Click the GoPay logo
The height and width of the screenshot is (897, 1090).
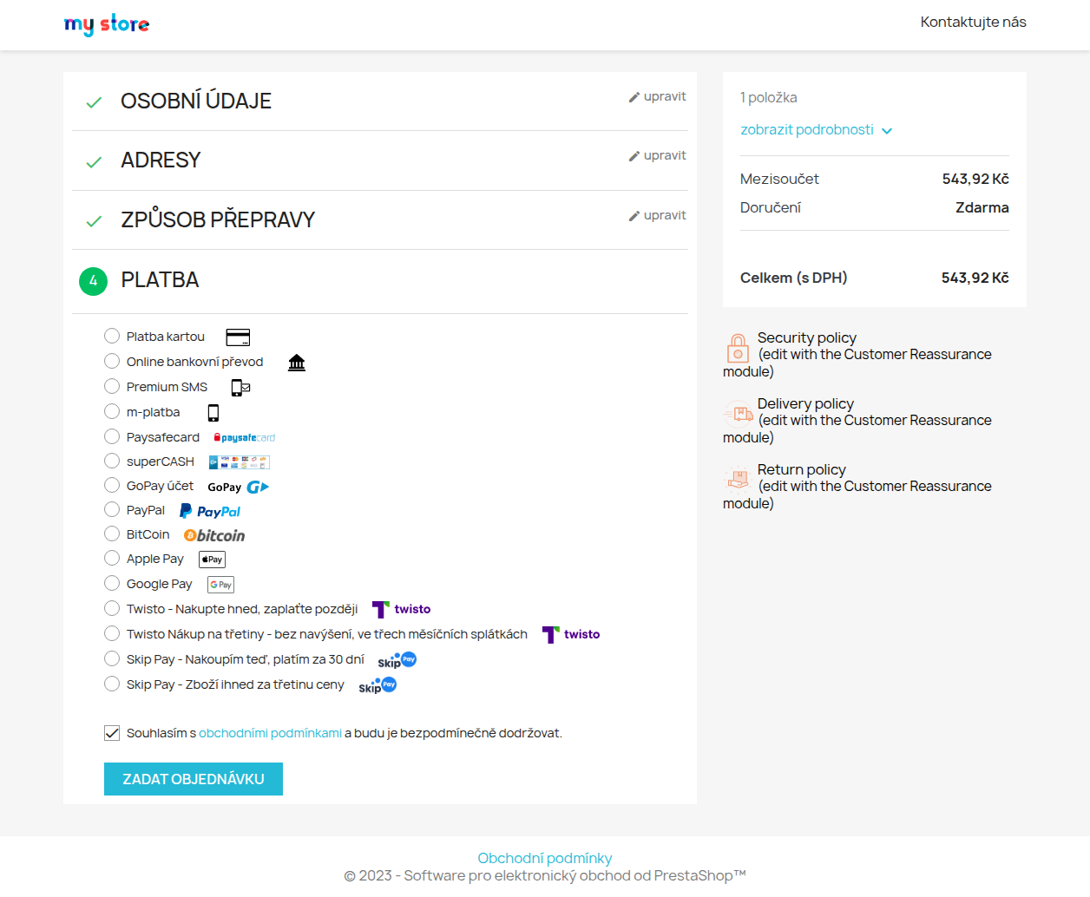pyautogui.click(x=239, y=488)
